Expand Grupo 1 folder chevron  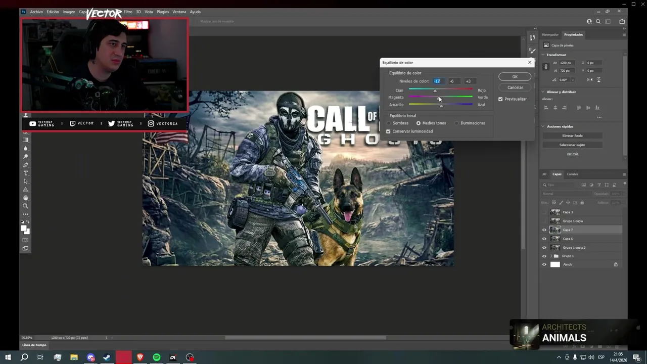click(x=551, y=256)
